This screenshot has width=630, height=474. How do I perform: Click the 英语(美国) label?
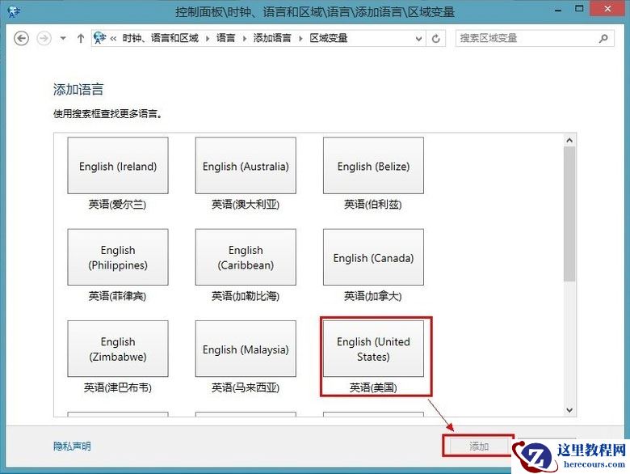click(373, 387)
